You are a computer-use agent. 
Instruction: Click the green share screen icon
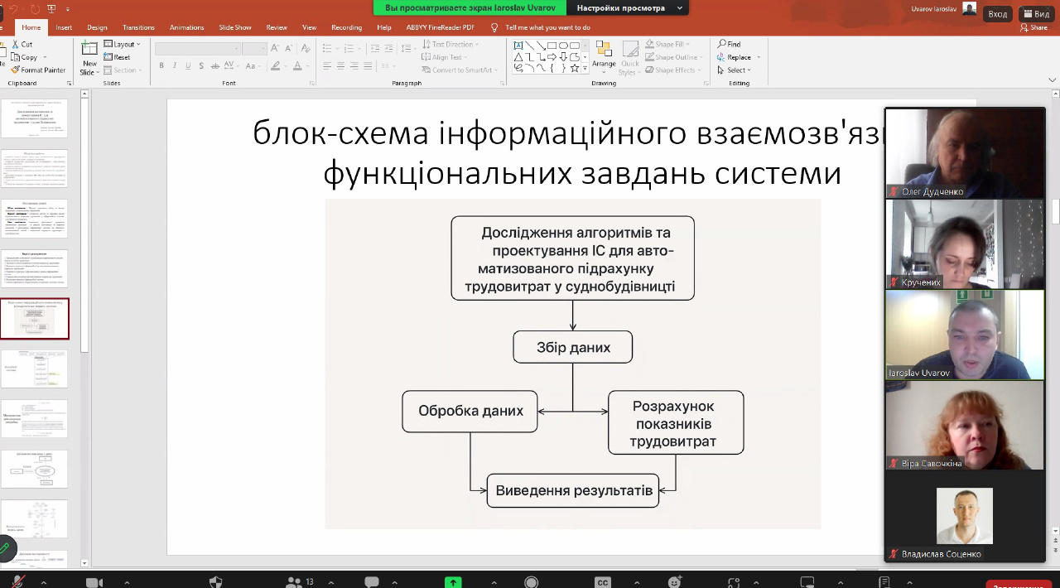pos(453,582)
